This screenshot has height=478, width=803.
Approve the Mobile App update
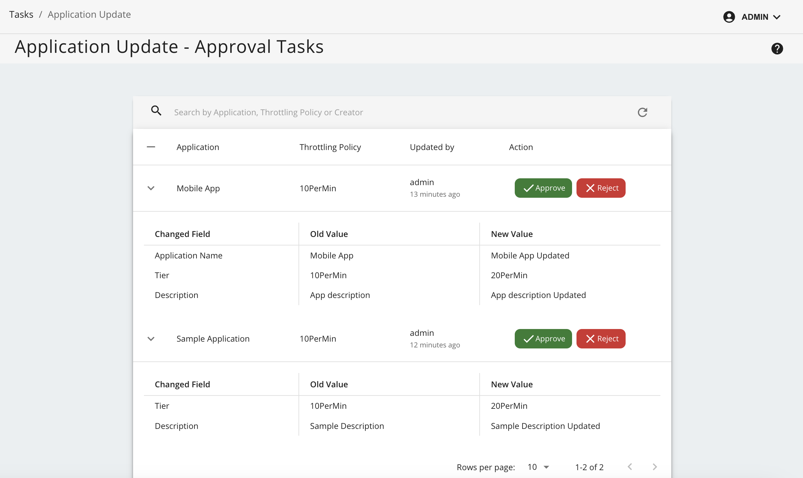tap(543, 188)
